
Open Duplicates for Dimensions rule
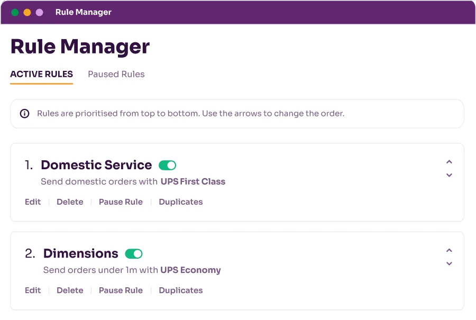[x=181, y=290]
